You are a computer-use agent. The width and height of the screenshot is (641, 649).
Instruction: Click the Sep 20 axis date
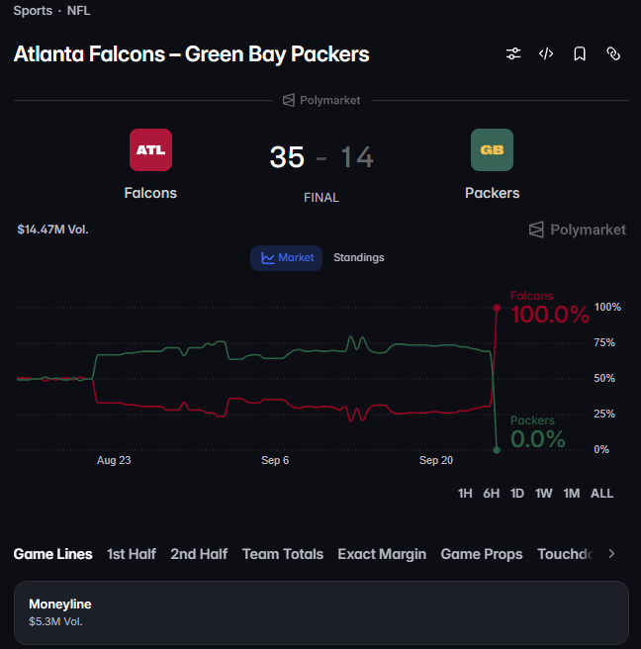point(436,460)
